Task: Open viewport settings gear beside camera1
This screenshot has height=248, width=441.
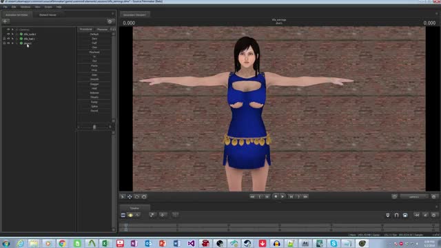Action: tap(433, 197)
